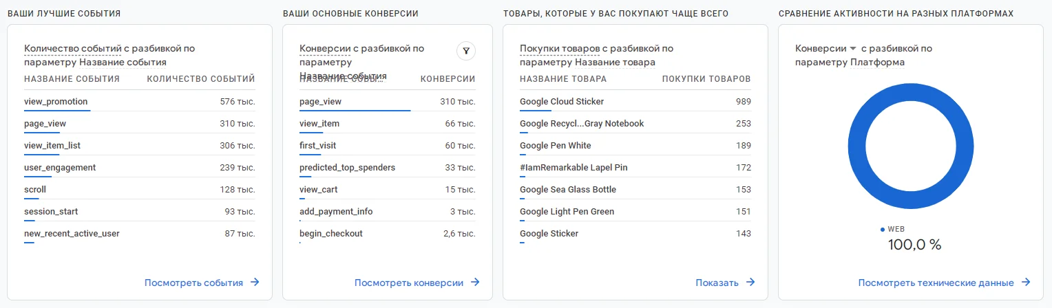
Task: Click the "Показать" link in products card
Action: click(x=717, y=283)
